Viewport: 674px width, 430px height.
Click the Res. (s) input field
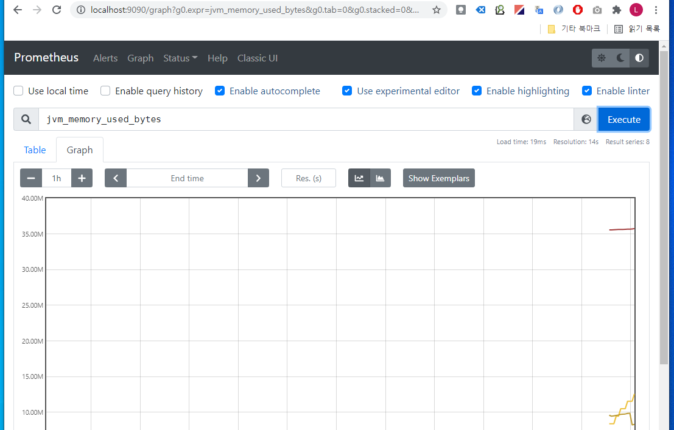pyautogui.click(x=308, y=178)
